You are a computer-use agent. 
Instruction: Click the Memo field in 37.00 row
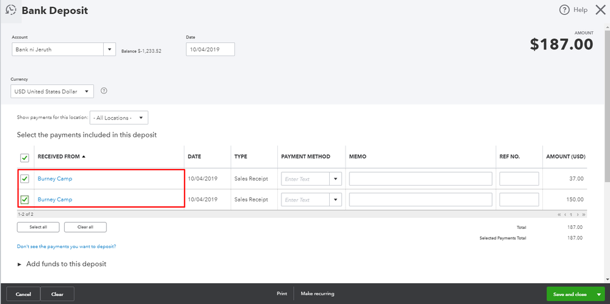point(421,179)
